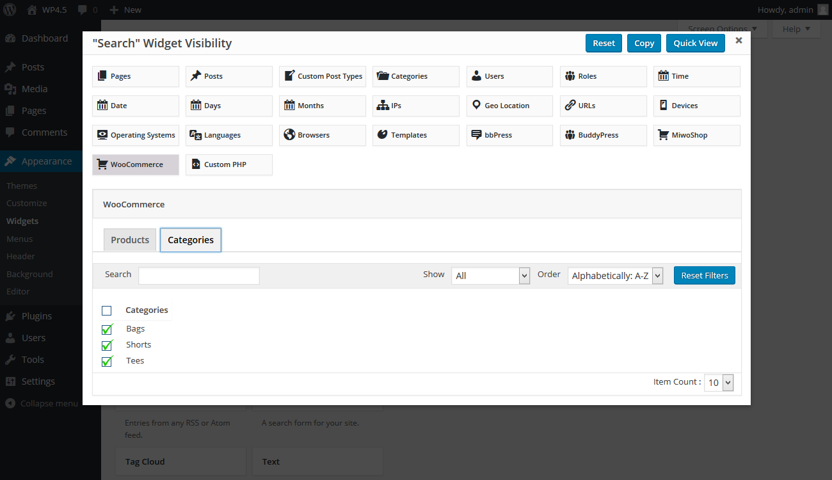The image size is (832, 480).
Task: Open the Show filter dropdown
Action: pyautogui.click(x=491, y=276)
